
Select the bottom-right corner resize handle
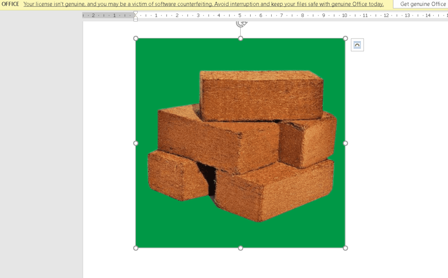pos(345,248)
